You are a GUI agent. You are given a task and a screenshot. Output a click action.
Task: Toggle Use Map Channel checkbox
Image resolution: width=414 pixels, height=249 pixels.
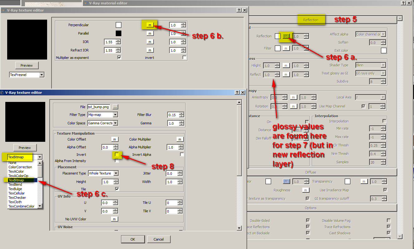[x=363, y=106]
